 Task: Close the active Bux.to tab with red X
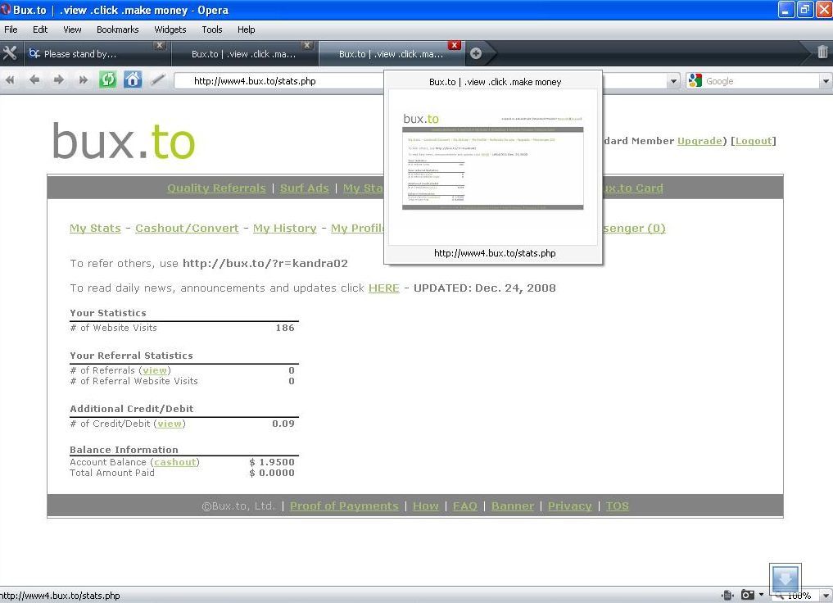coord(455,45)
